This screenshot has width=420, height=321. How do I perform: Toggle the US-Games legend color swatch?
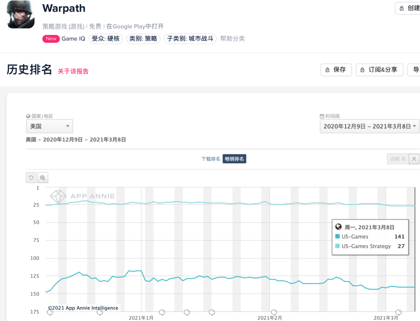338,236
